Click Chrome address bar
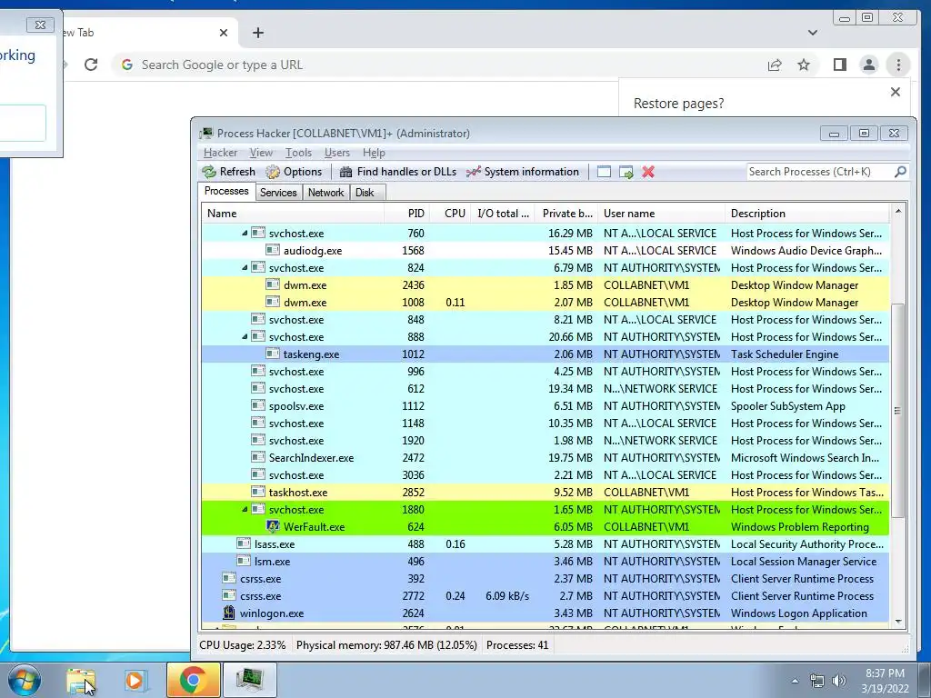Screen dimensions: 931x698 click(x=439, y=65)
